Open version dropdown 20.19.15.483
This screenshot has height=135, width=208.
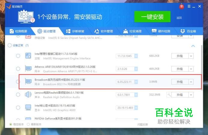click(136, 108)
